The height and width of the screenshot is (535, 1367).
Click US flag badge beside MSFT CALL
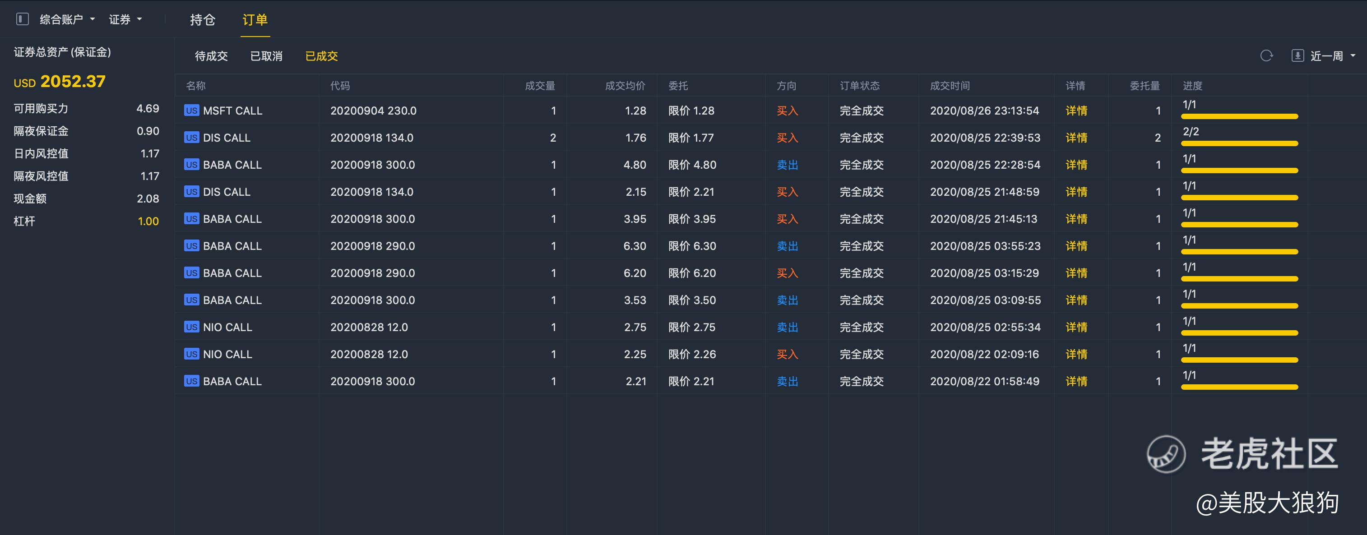pos(191,110)
